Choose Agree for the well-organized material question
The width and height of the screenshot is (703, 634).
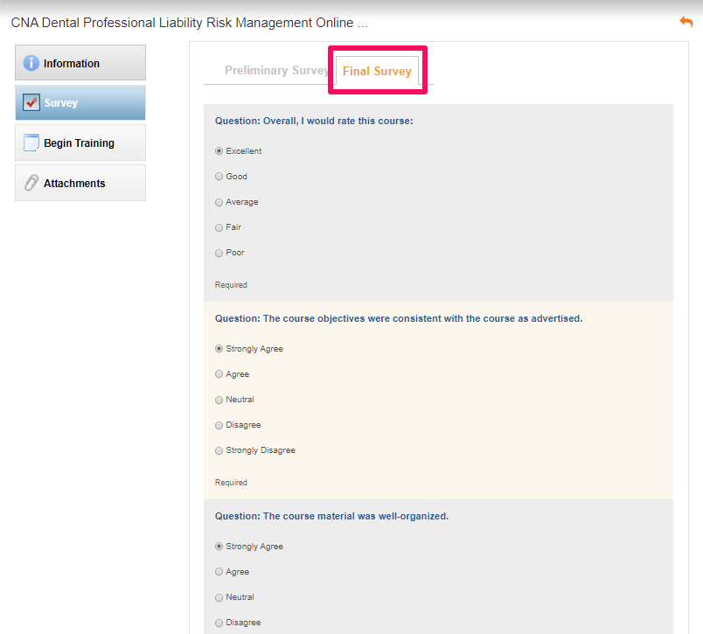[219, 572]
